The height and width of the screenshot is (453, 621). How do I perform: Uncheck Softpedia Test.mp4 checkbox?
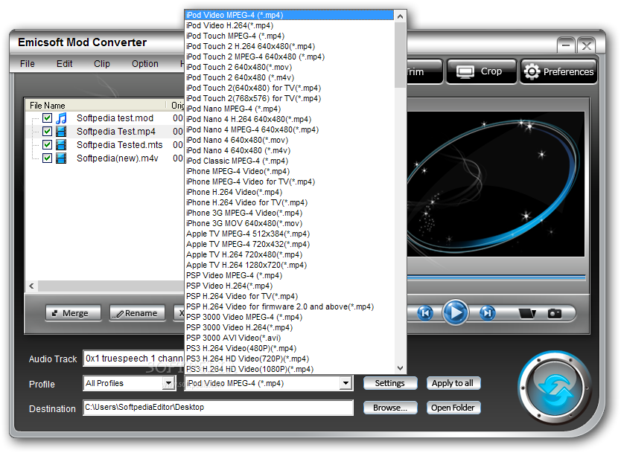point(47,132)
